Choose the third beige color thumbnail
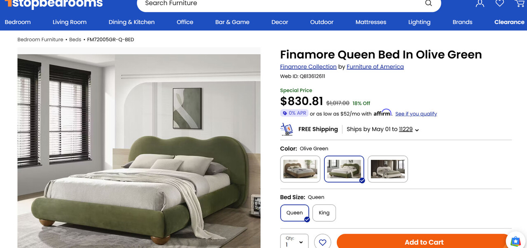This screenshot has width=527, height=248. pos(388,169)
